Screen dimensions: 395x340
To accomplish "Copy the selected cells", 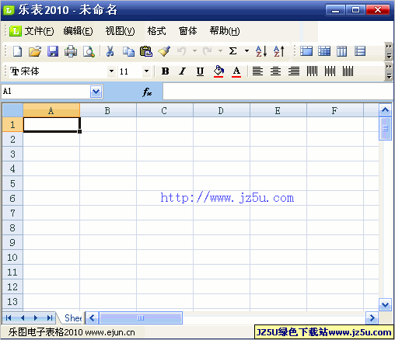I will 128,51.
